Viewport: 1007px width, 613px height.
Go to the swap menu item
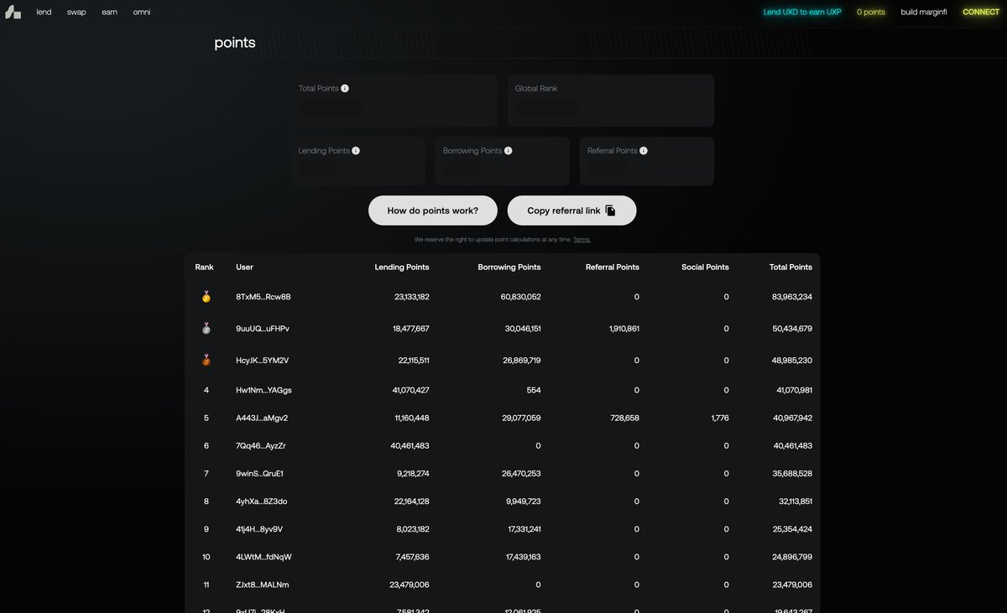coord(76,13)
